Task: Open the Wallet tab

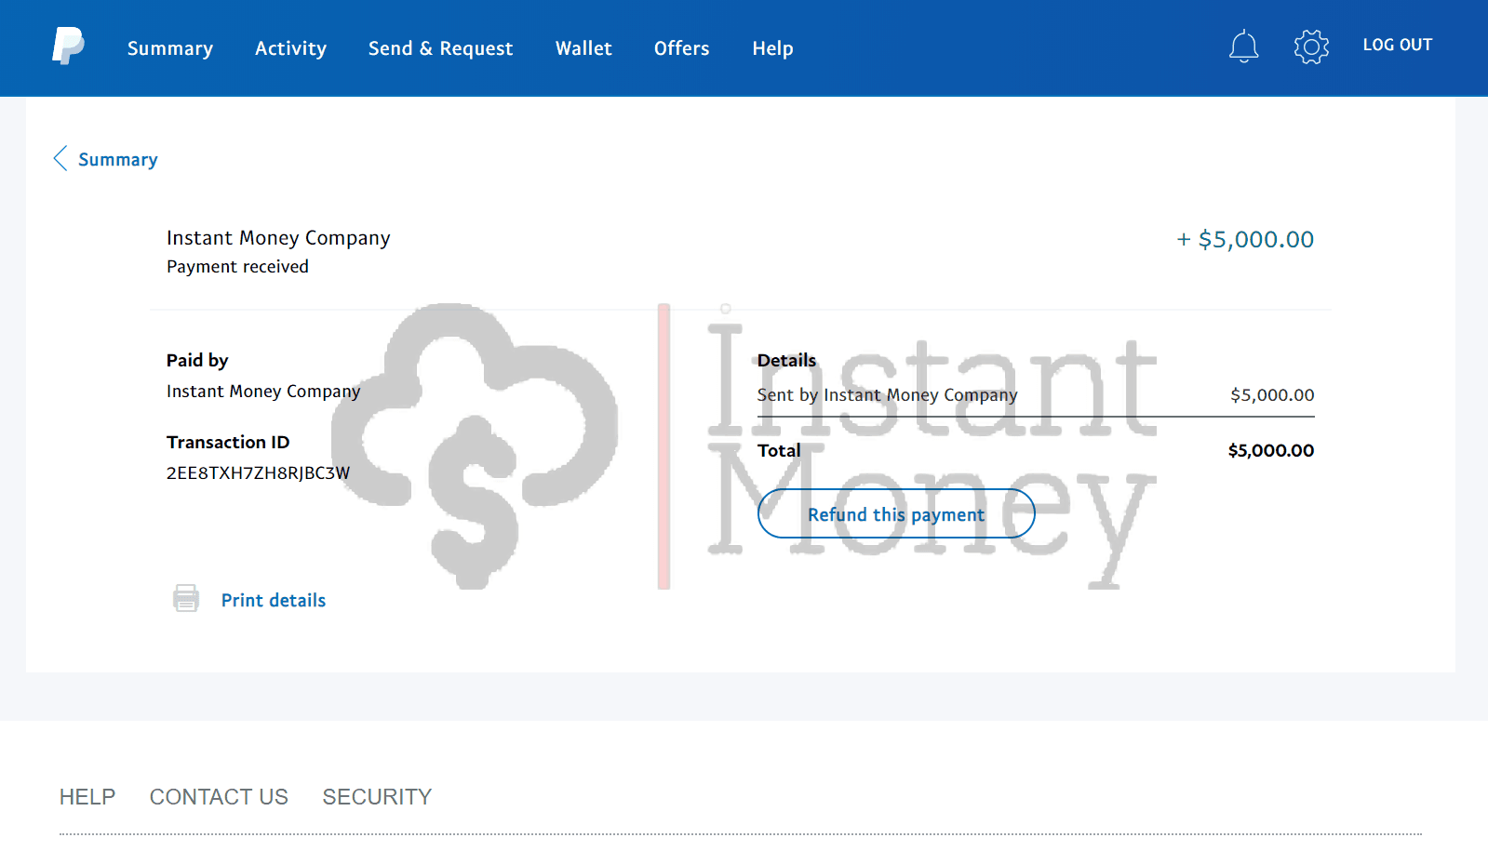Action: [583, 48]
